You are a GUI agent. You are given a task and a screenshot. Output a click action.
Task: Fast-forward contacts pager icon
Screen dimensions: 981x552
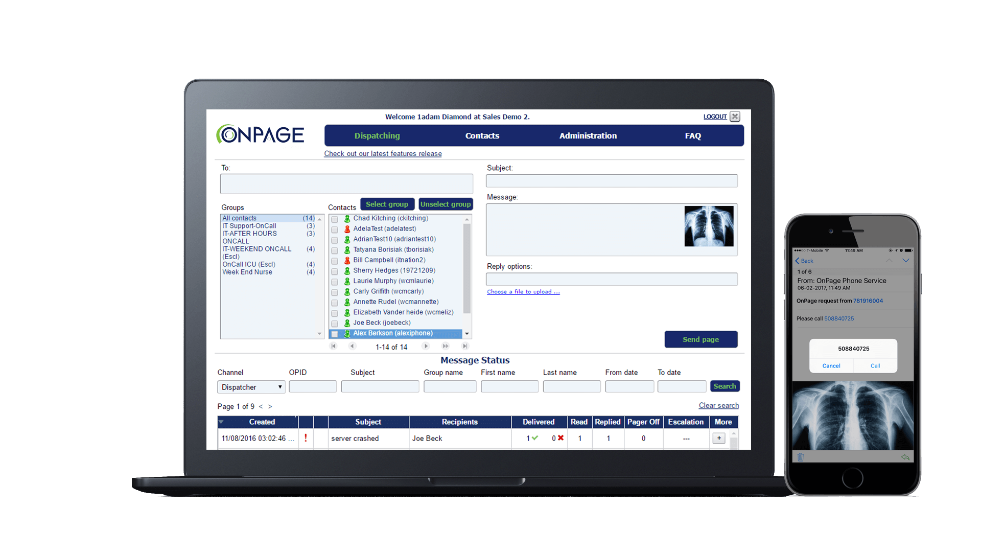pyautogui.click(x=446, y=346)
